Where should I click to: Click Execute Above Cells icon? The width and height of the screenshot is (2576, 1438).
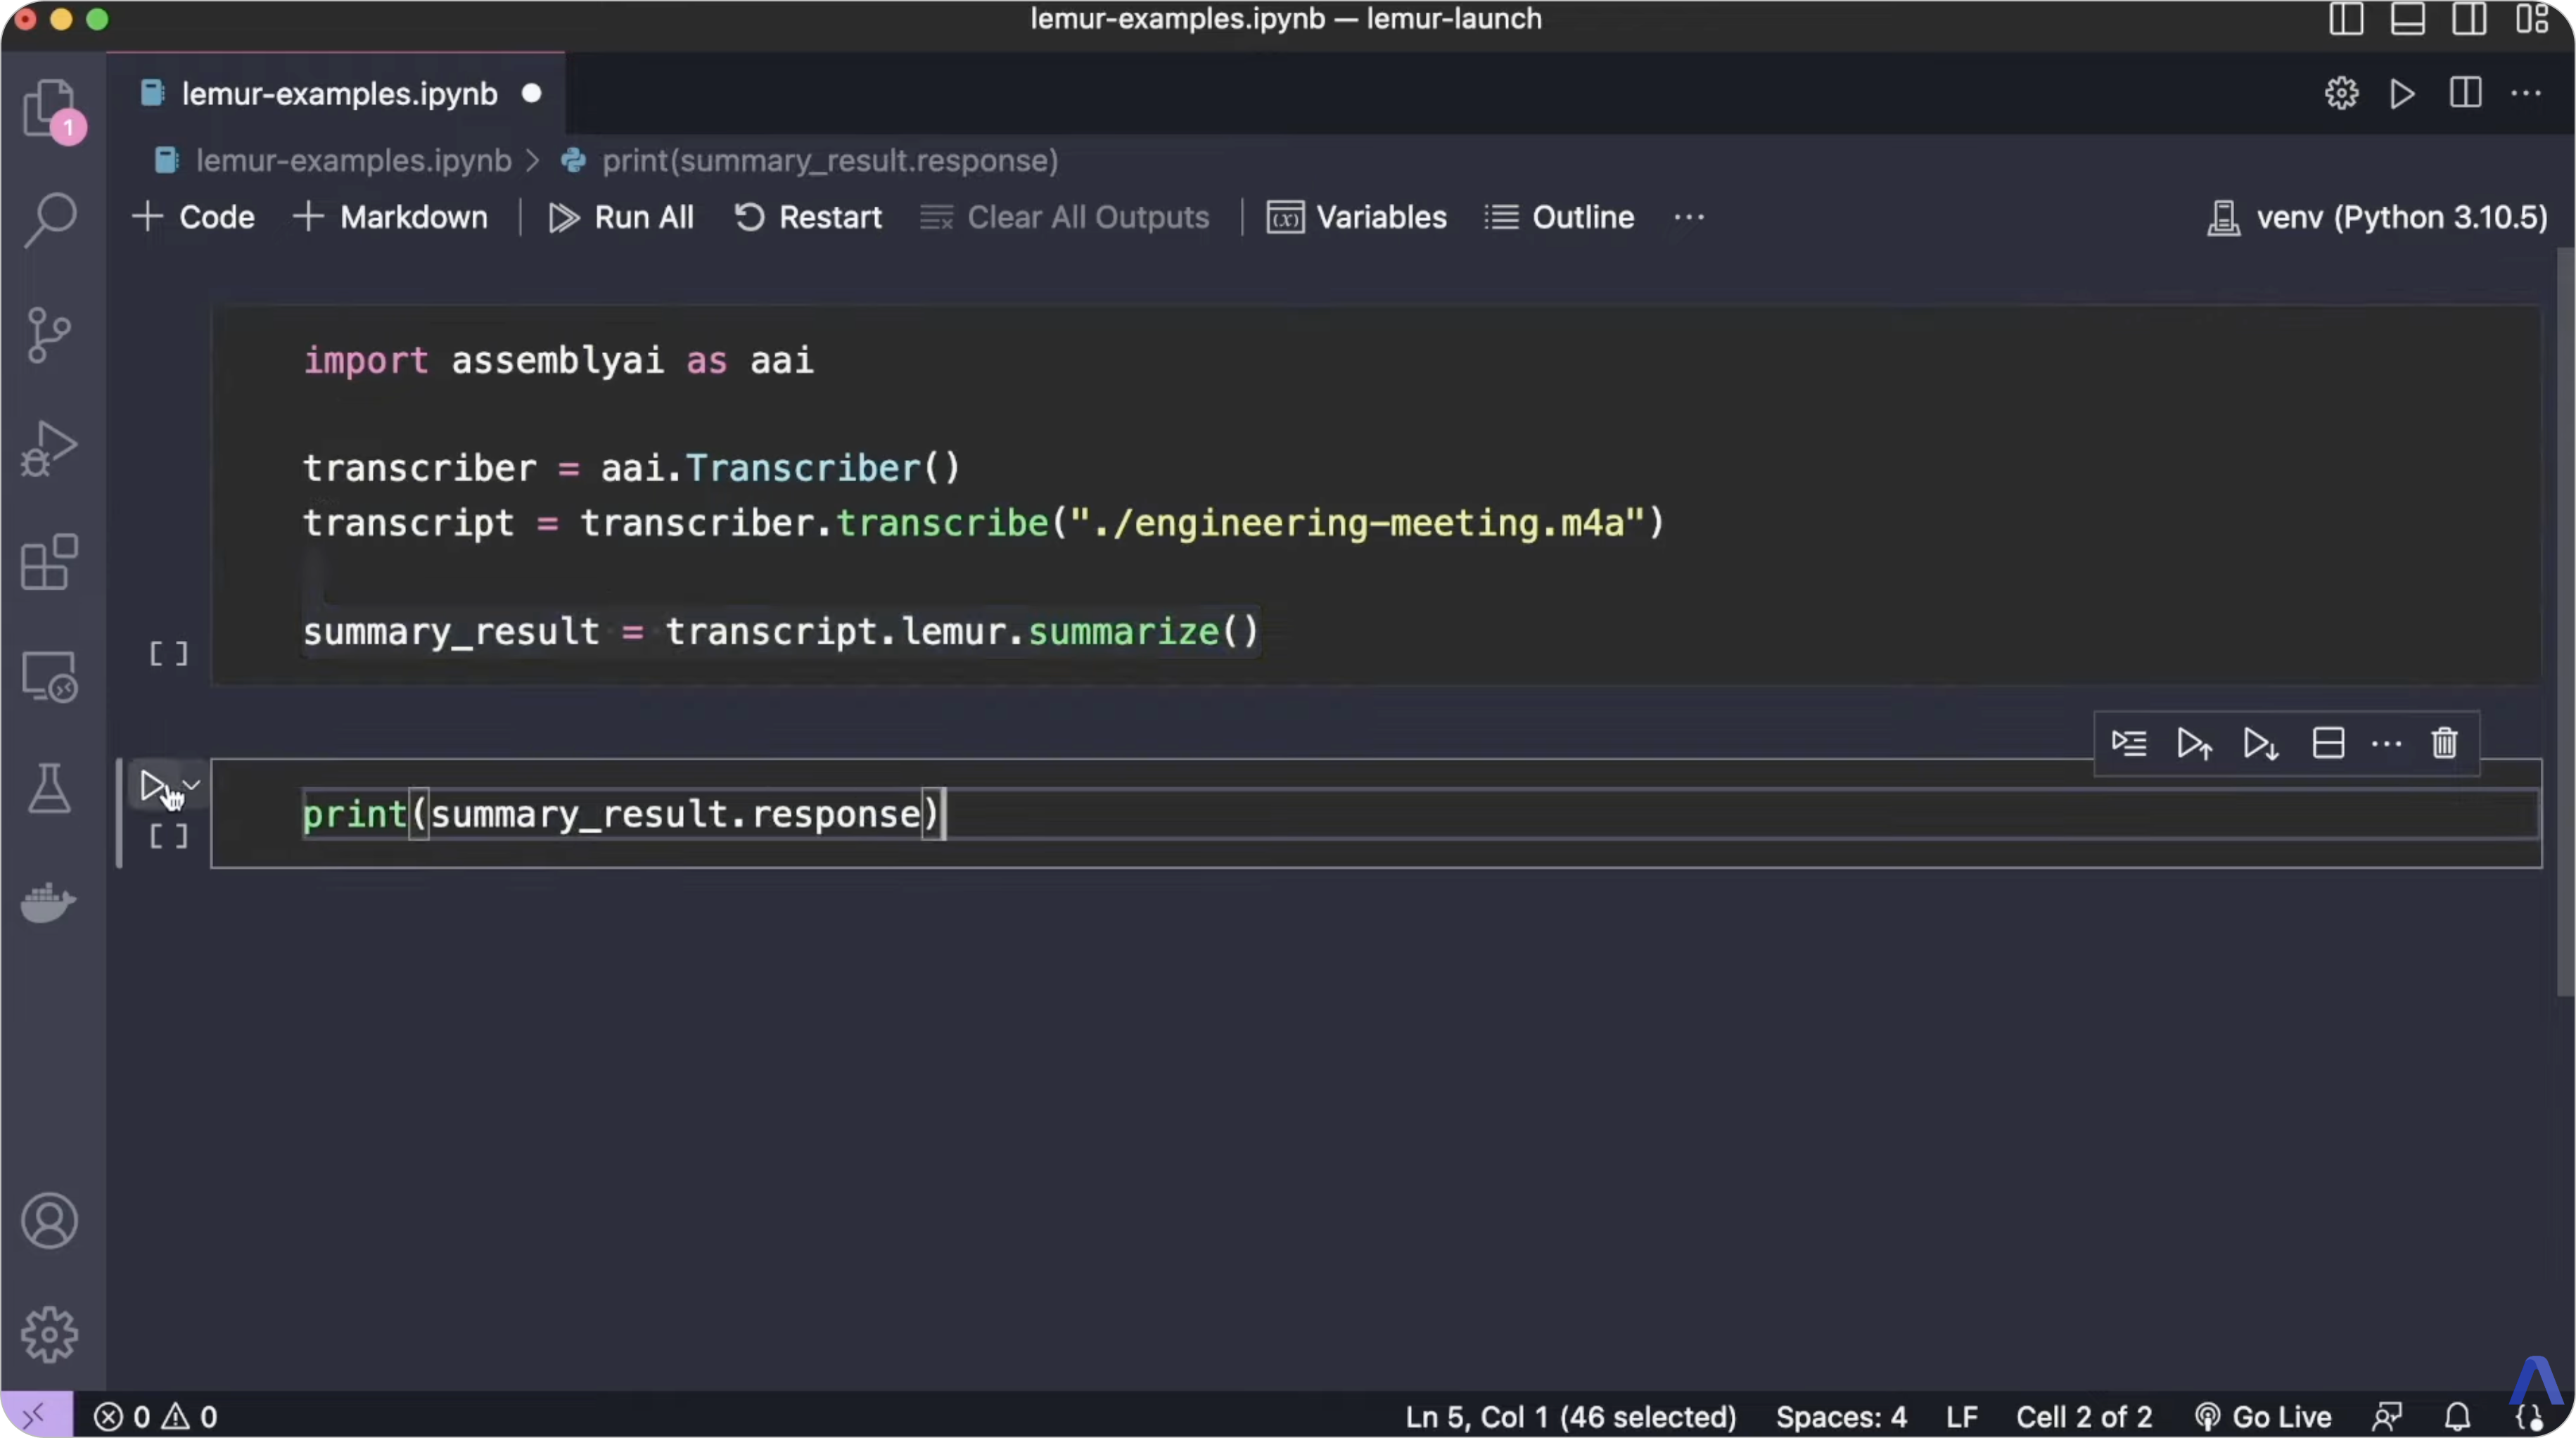(2194, 743)
